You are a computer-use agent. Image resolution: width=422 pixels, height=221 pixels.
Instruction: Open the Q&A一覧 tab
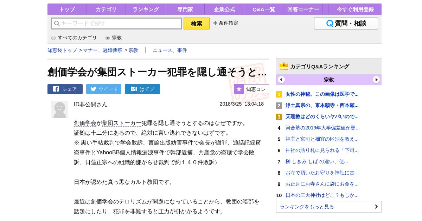263,9
